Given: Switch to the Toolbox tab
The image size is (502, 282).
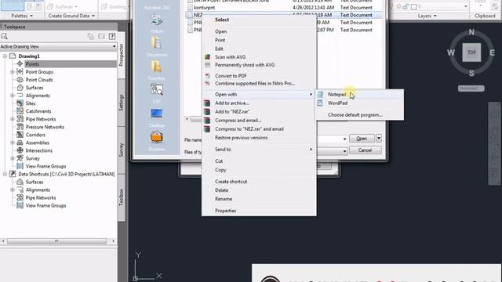Looking at the screenshot, I should coord(122,197).
